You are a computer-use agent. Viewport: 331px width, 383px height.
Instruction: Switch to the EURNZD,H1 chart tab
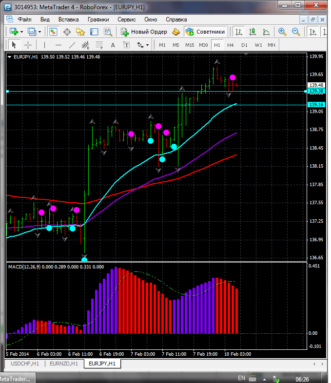[64, 364]
